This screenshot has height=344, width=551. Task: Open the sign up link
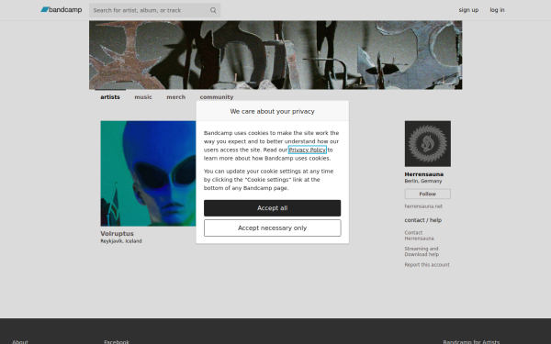[x=468, y=10]
